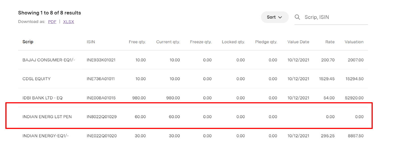Select the IDBI BANK LTD - EQ row
This screenshot has height=143, width=402.
click(x=193, y=98)
